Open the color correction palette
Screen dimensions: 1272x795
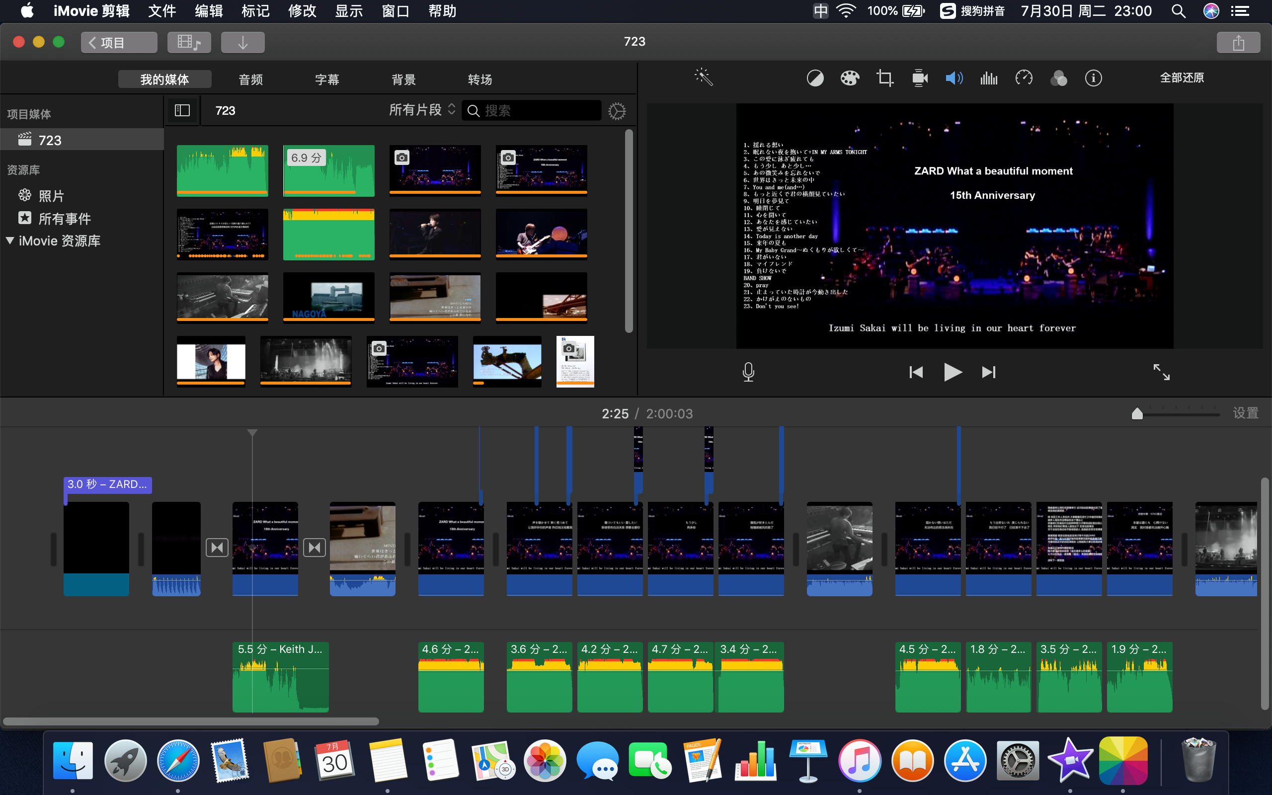[x=849, y=79]
